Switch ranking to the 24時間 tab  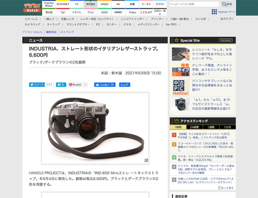[194, 127]
